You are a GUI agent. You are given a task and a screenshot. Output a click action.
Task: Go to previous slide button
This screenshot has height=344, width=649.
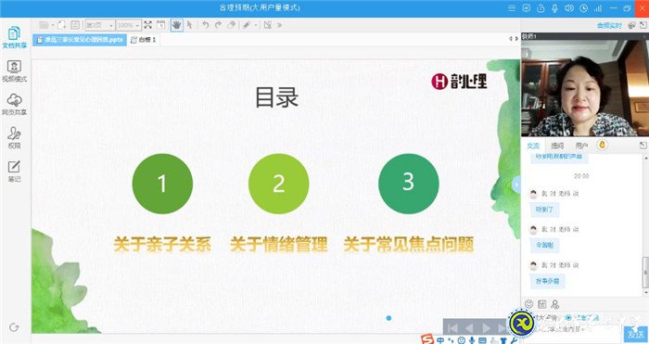pyautogui.click(x=469, y=328)
